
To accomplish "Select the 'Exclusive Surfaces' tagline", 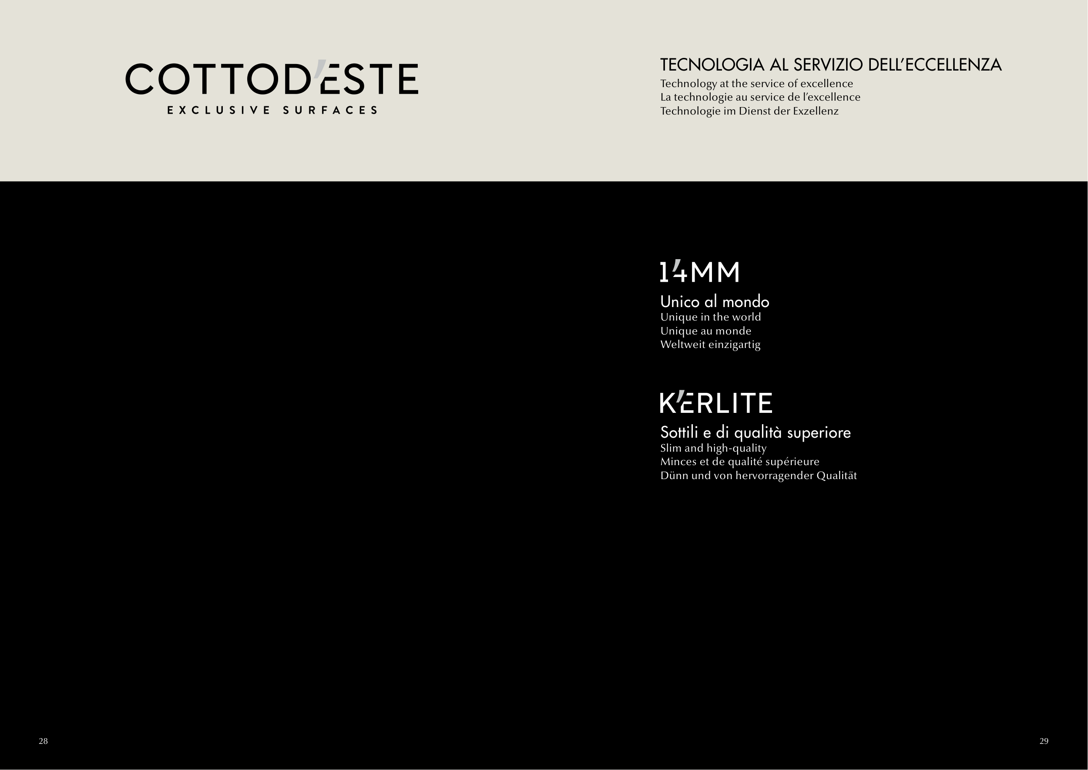I will tap(272, 111).
